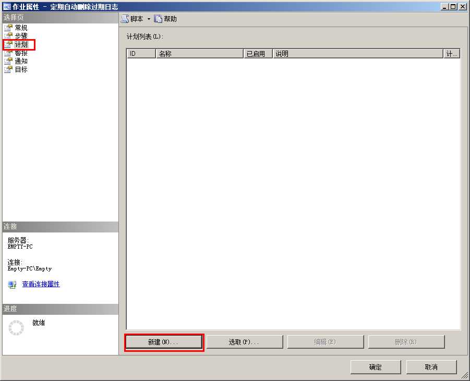This screenshot has width=470, height=381.
Task: Click the 计划列表(L): label
Action: [x=145, y=36]
